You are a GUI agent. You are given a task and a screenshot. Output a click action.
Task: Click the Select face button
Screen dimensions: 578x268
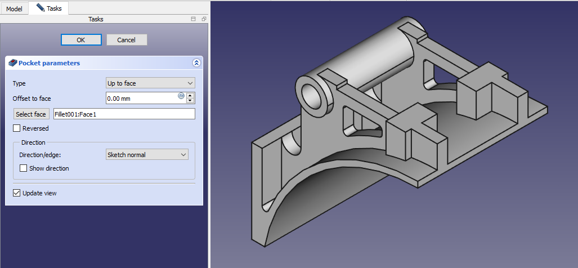(31, 114)
